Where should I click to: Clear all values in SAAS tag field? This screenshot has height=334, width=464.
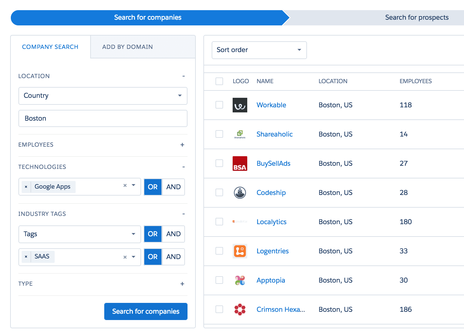coord(125,257)
